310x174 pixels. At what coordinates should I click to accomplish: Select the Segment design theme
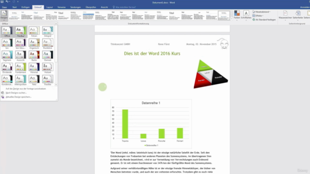click(x=7, y=56)
